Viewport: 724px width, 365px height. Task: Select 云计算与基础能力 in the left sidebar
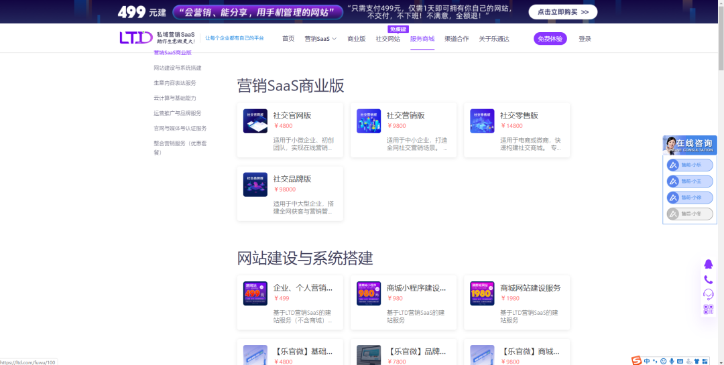point(174,98)
